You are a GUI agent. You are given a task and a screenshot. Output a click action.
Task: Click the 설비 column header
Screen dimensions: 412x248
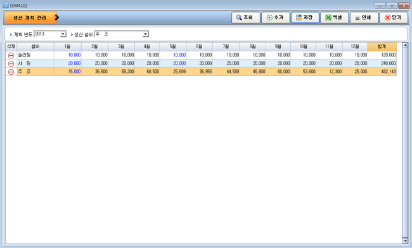(x=35, y=46)
